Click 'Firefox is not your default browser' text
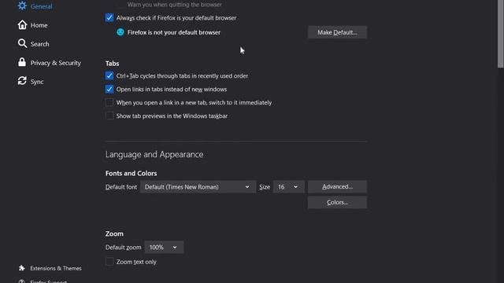Viewport: 504px width, 283px height. [x=174, y=32]
